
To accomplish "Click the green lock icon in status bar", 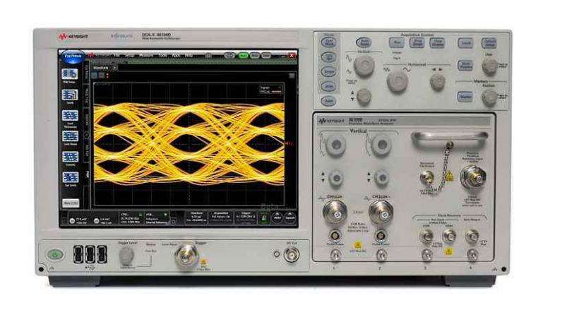I will (263, 217).
